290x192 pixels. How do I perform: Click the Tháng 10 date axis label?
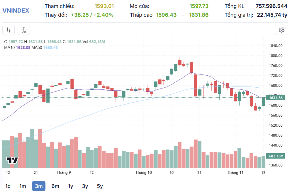[x=144, y=173]
